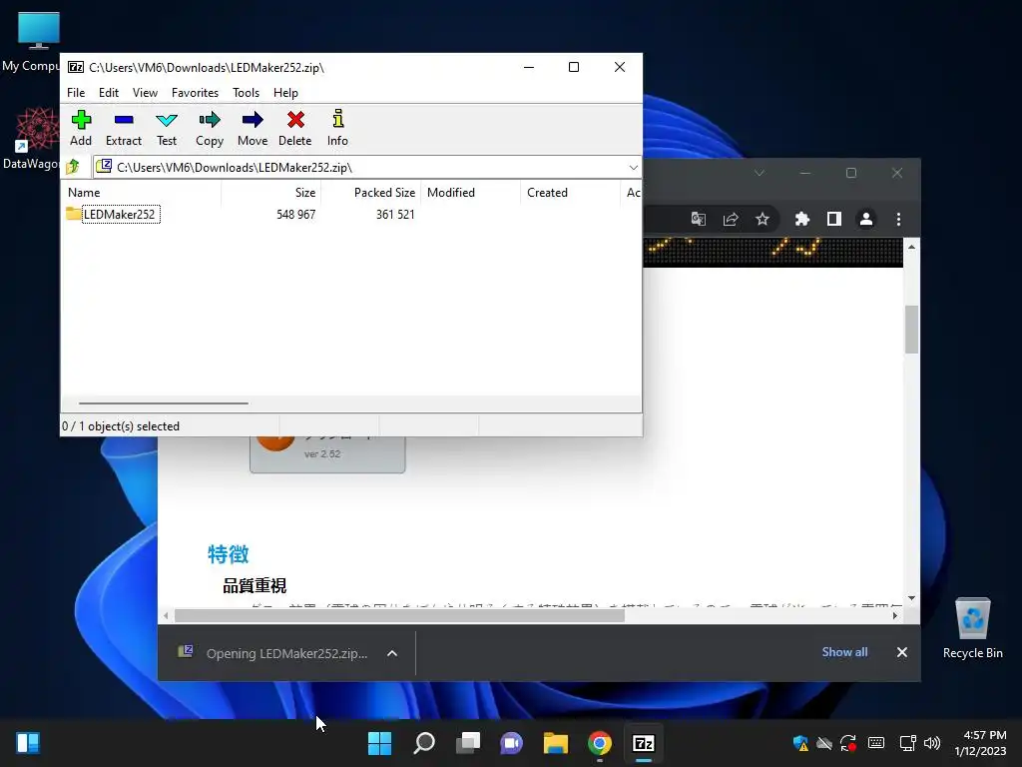Image resolution: width=1022 pixels, height=767 pixels.
Task: Switch to Chrome in the taskbar
Action: (600, 743)
